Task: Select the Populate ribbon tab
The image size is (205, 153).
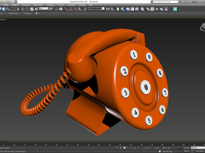Action: pos(28,14)
